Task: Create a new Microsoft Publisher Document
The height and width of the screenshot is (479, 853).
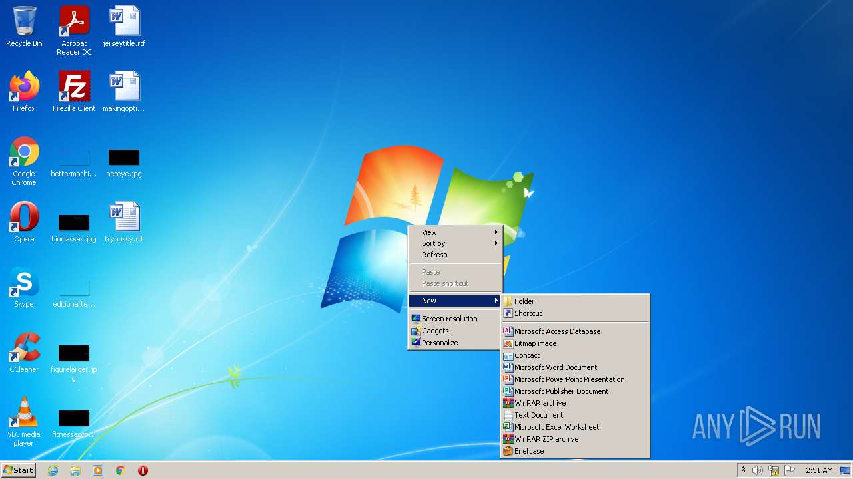Action: point(575,391)
